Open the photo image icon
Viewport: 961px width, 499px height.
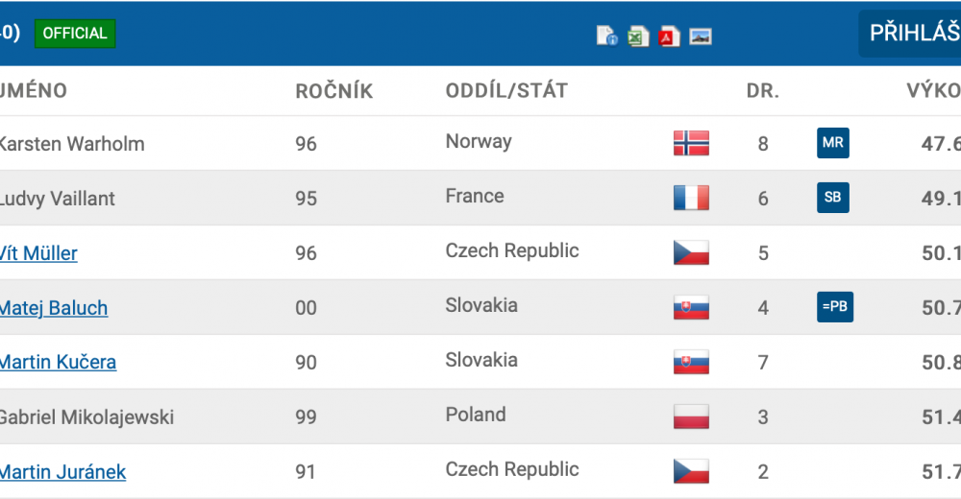tap(701, 36)
